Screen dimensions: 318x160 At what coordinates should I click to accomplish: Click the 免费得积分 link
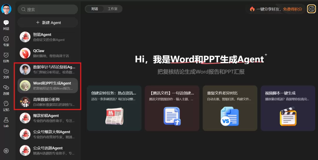[x=292, y=9]
